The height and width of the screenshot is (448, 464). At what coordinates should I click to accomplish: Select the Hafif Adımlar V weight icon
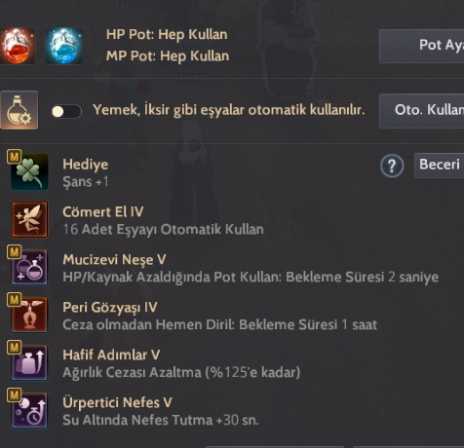click(x=29, y=362)
